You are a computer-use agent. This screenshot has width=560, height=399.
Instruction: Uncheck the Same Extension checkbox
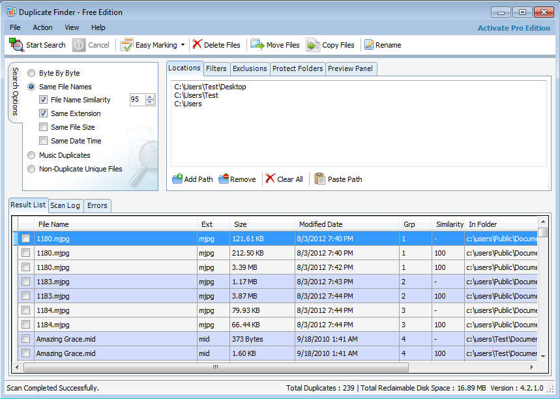pos(43,113)
